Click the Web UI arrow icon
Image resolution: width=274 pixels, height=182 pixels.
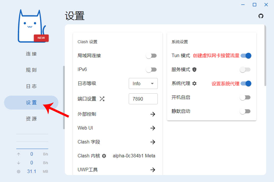click(153, 128)
